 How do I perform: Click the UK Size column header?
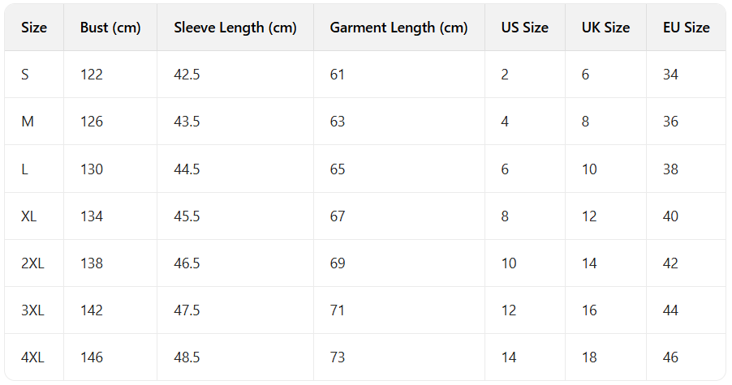coord(605,28)
